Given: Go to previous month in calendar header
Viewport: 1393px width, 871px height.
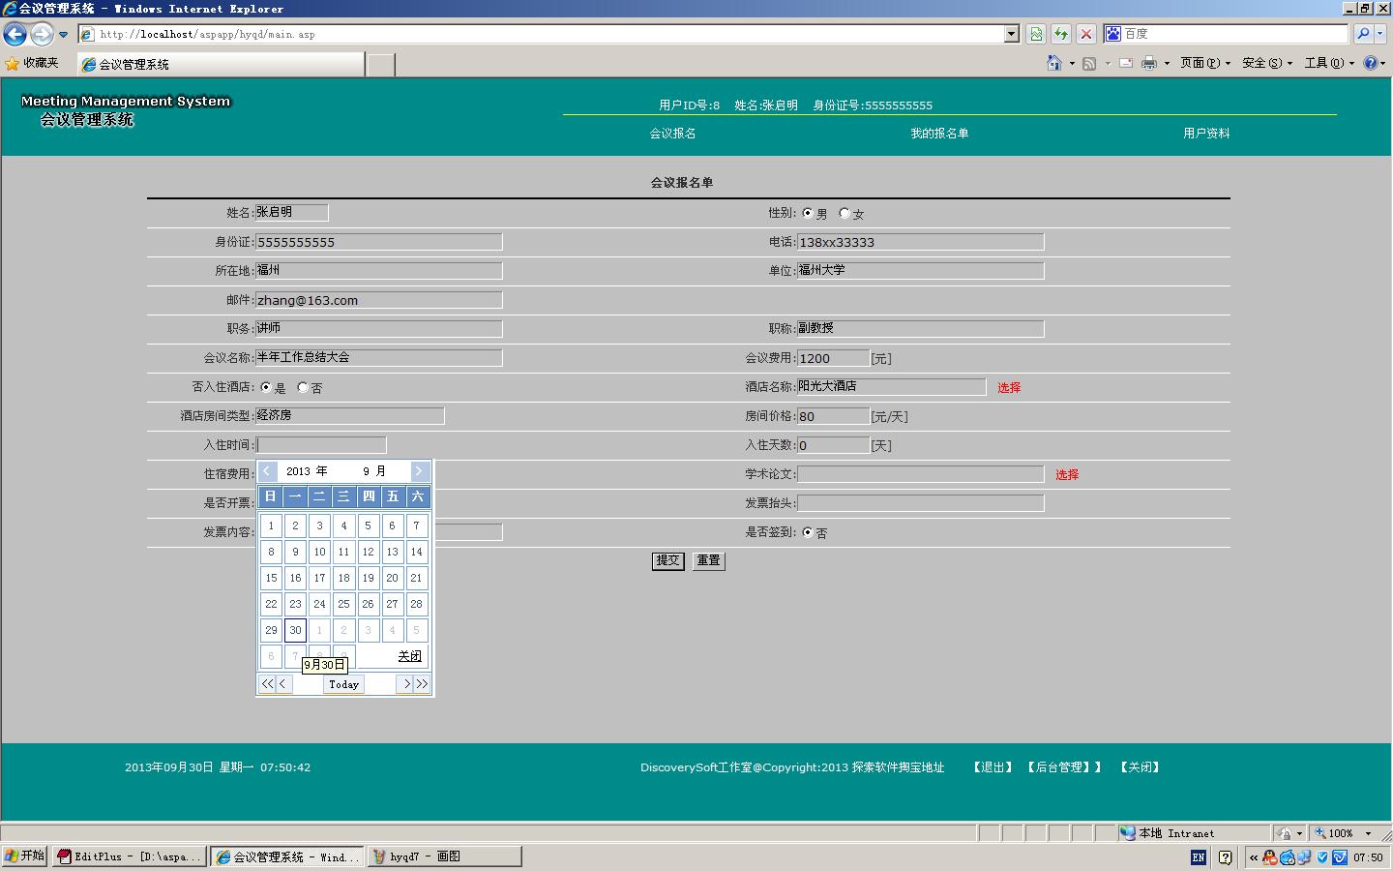Looking at the screenshot, I should coord(267,471).
